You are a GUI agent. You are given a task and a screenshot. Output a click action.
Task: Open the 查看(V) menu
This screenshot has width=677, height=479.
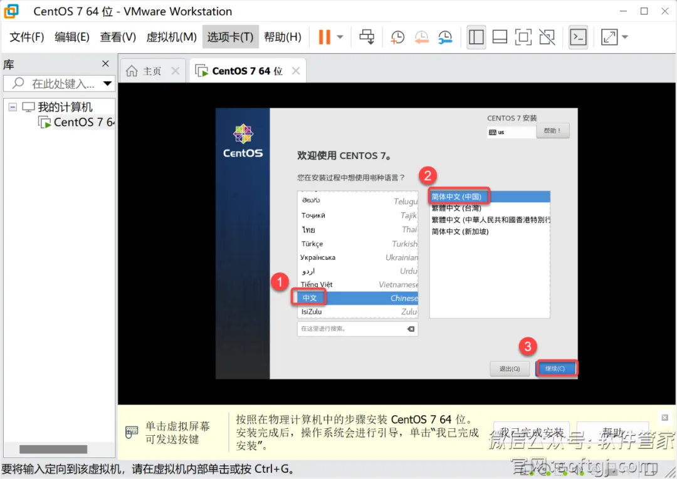(117, 37)
